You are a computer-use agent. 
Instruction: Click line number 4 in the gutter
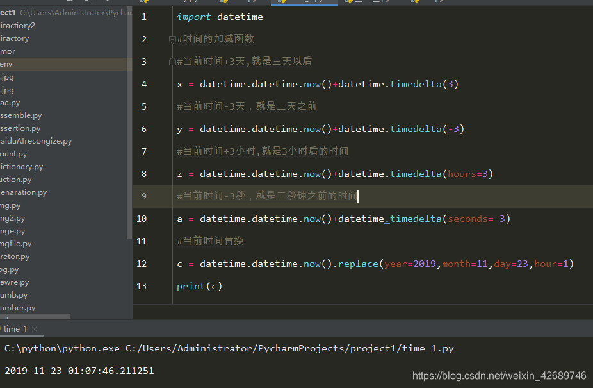[x=144, y=84]
